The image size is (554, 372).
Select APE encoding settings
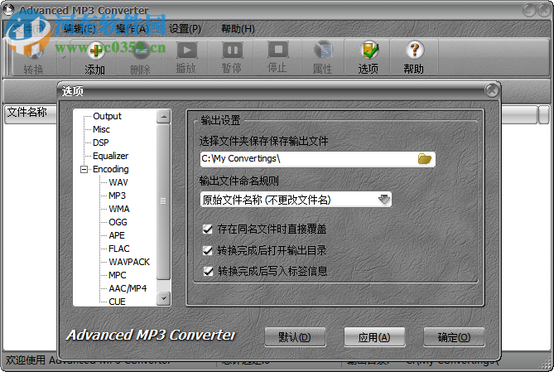click(x=117, y=235)
